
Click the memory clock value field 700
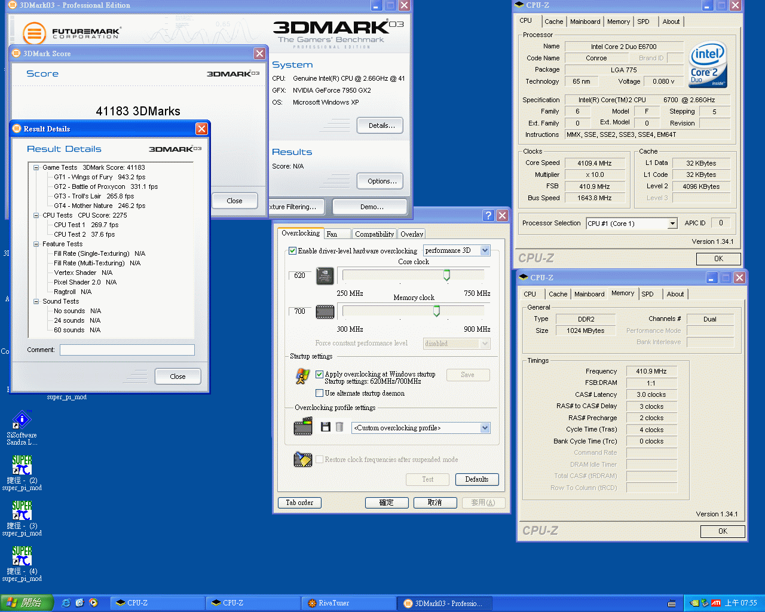coord(300,311)
